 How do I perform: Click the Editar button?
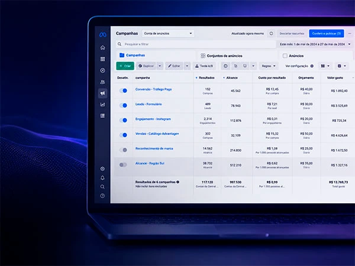[174, 66]
